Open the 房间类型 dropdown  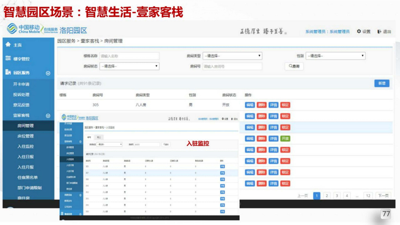point(233,56)
